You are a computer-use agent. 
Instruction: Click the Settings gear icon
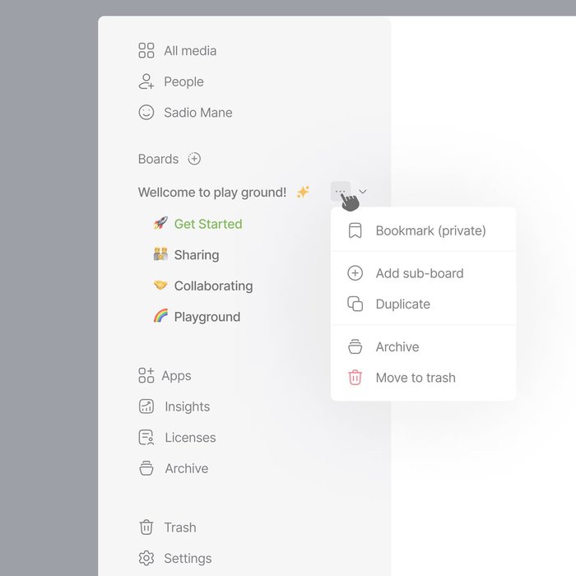(x=146, y=558)
